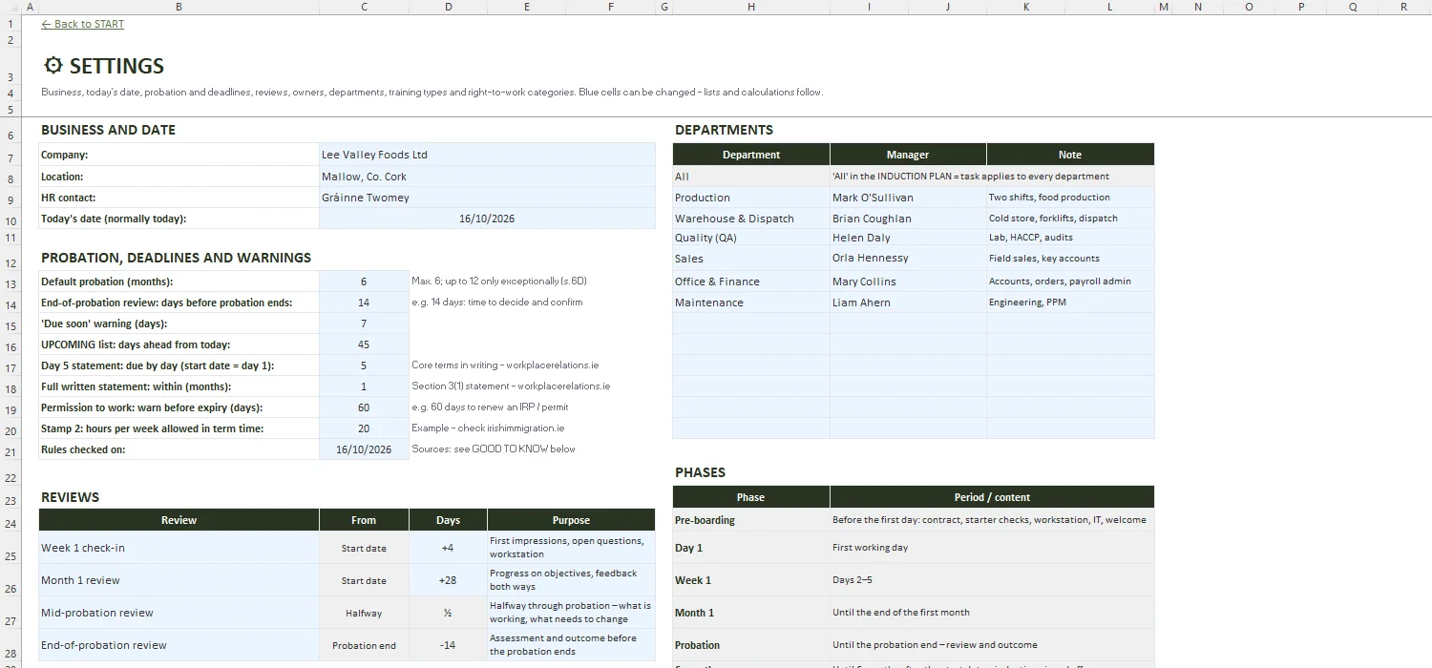Select the +4 days cell

[448, 548]
